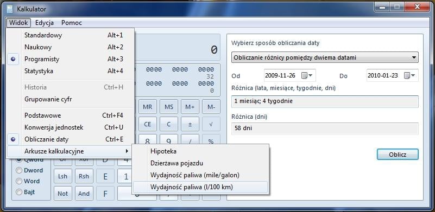The image size is (435, 212).
Task: Open the Edycja menu
Action: point(45,23)
